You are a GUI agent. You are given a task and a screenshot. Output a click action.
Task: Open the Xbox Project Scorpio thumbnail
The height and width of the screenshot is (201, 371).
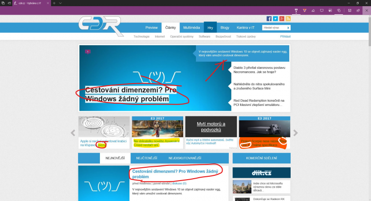click(264, 127)
